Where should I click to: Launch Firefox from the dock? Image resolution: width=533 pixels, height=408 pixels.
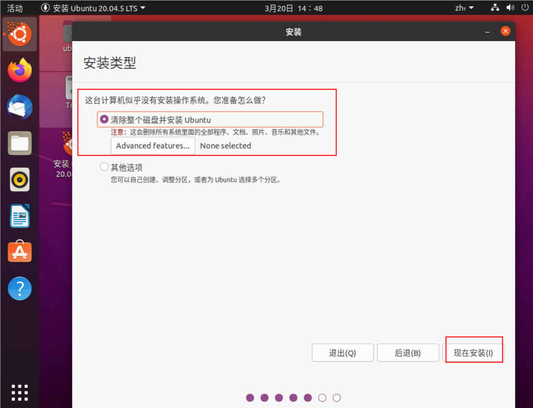tap(20, 70)
